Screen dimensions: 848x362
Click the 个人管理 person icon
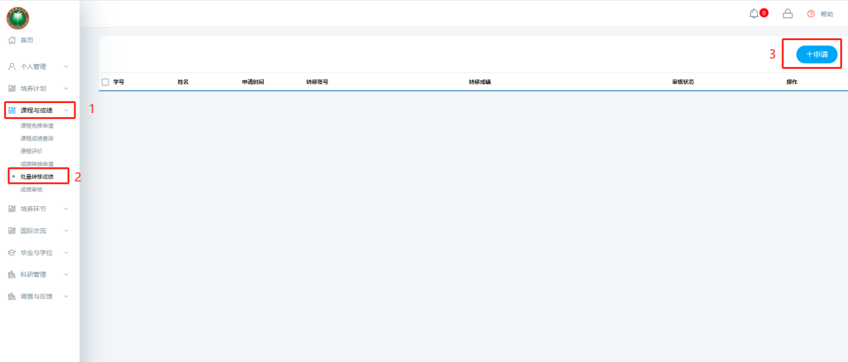pyautogui.click(x=11, y=66)
